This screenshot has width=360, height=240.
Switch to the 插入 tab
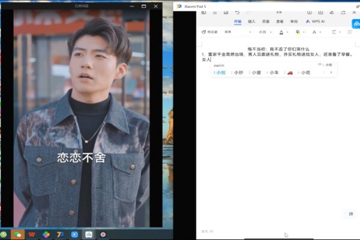pos(251,22)
